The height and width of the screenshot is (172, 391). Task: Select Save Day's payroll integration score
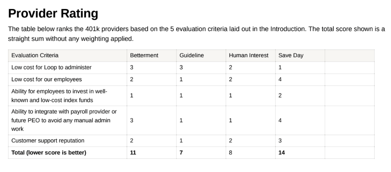coord(280,120)
